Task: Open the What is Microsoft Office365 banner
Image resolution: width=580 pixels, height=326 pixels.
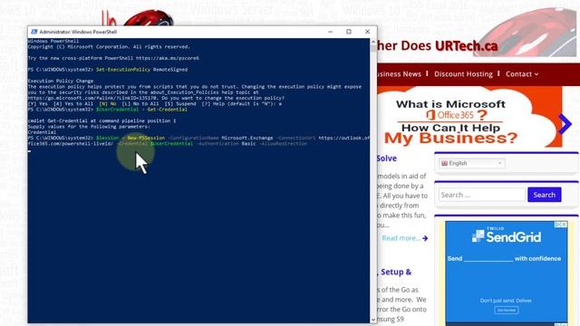Action: 469,117
